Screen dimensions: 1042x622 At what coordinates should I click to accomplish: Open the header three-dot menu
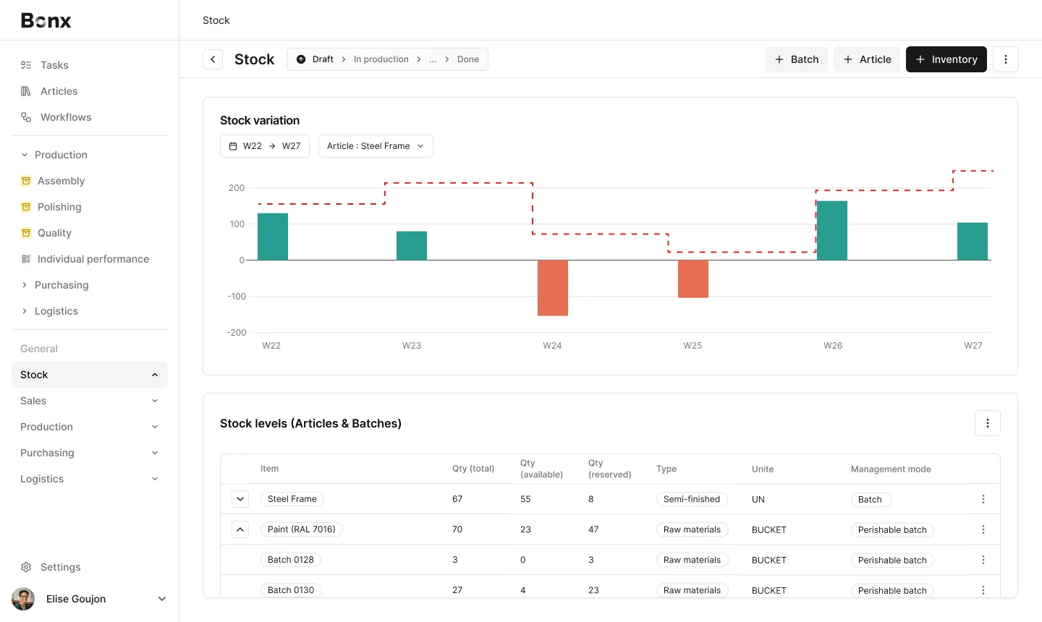coord(1006,59)
